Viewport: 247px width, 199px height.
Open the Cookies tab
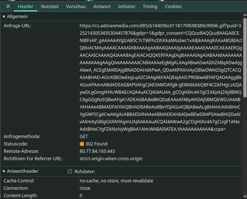[173, 7]
